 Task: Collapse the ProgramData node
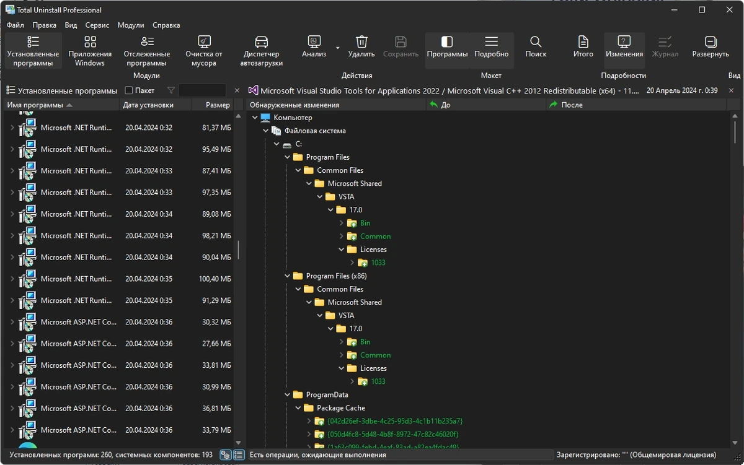coord(287,394)
